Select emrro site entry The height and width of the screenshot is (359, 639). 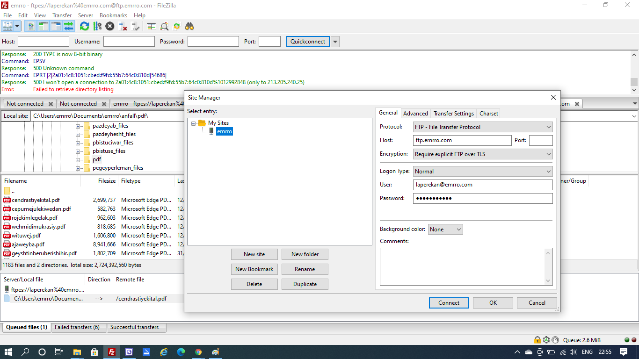225,132
